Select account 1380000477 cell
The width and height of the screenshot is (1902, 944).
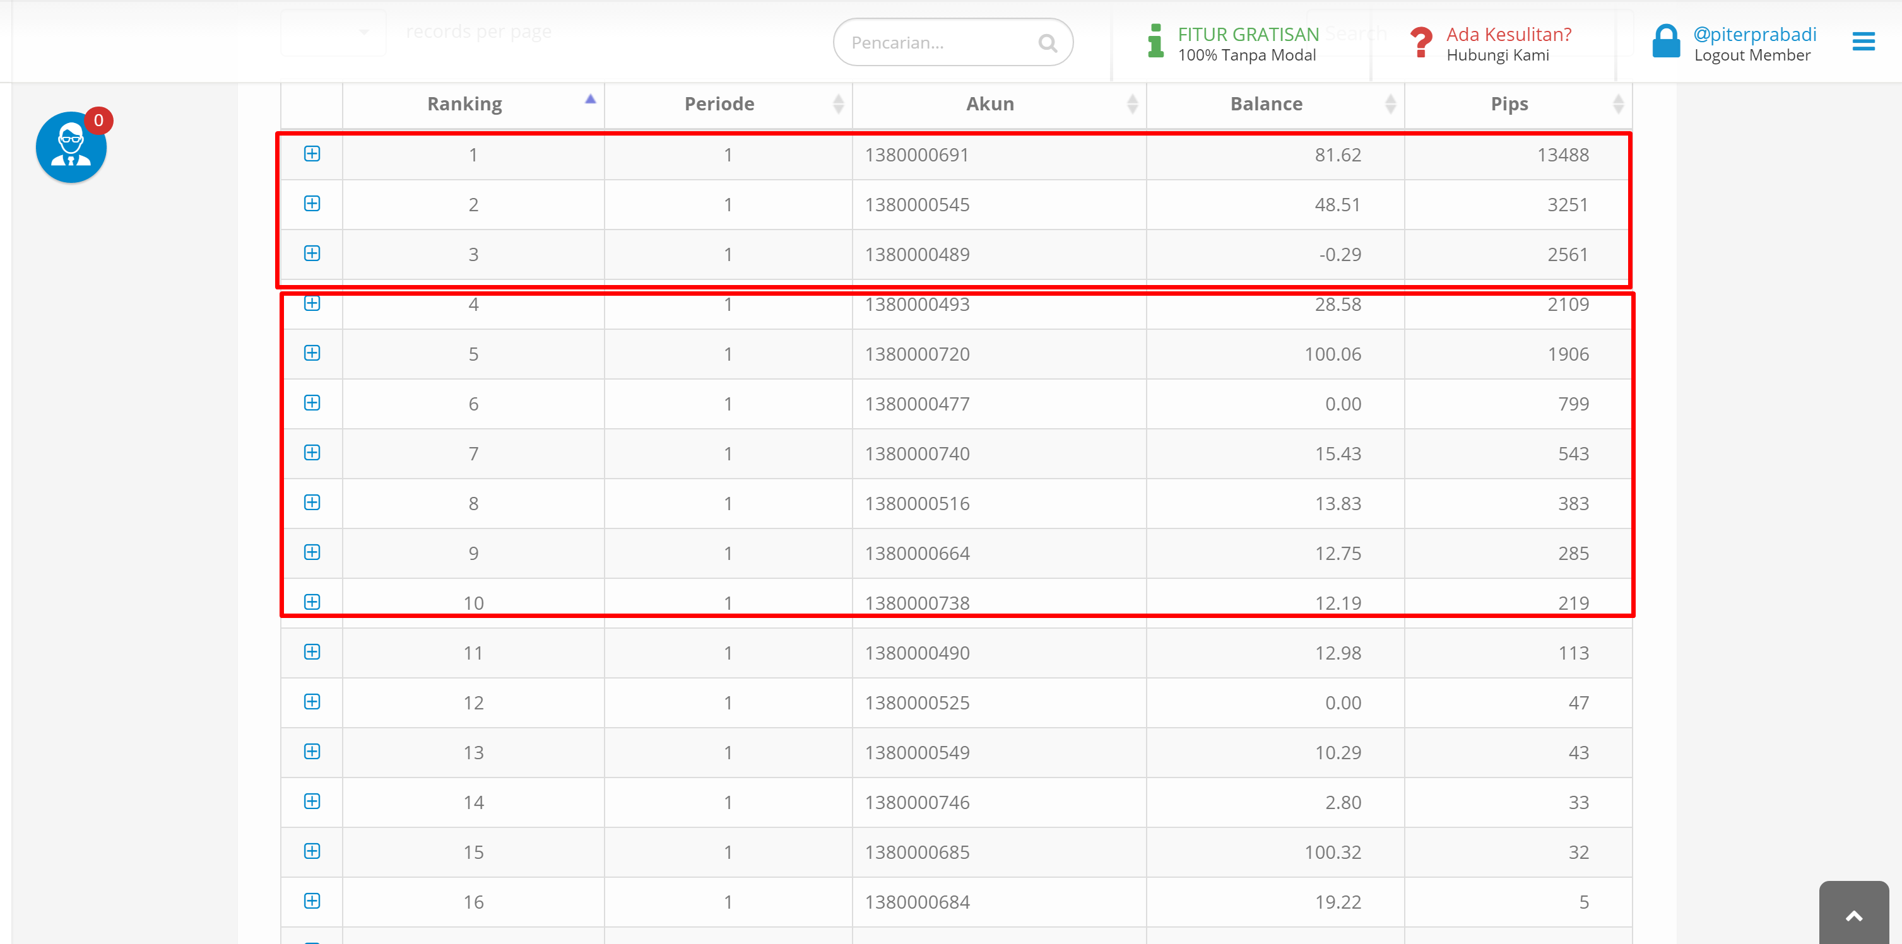click(999, 404)
